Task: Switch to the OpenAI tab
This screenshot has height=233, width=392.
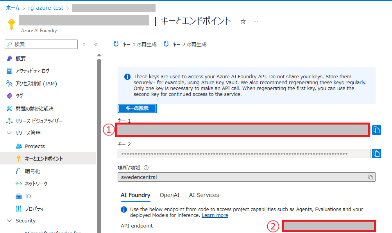Action: [170, 195]
